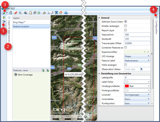The height and width of the screenshot is (122, 160).
Task: Click the green plus add button in toolbar
Action: pos(4,13)
